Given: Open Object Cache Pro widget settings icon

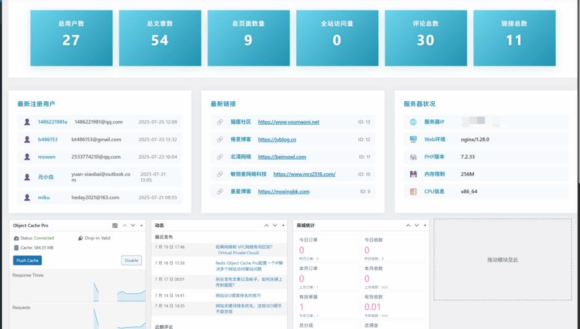Looking at the screenshot, I should (x=115, y=226).
